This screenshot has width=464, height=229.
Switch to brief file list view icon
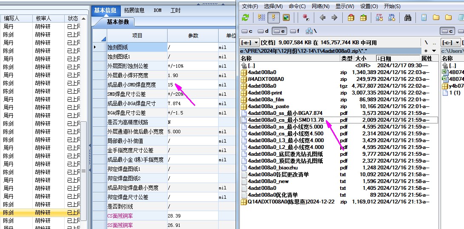(261, 17)
